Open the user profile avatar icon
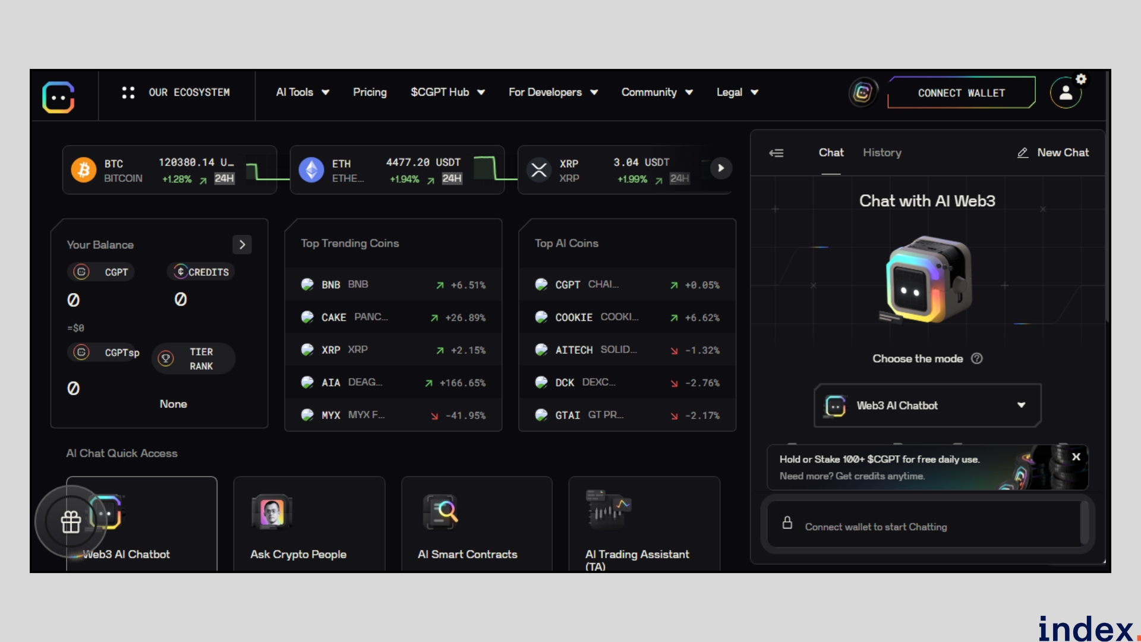This screenshot has width=1141, height=642. click(x=1065, y=92)
